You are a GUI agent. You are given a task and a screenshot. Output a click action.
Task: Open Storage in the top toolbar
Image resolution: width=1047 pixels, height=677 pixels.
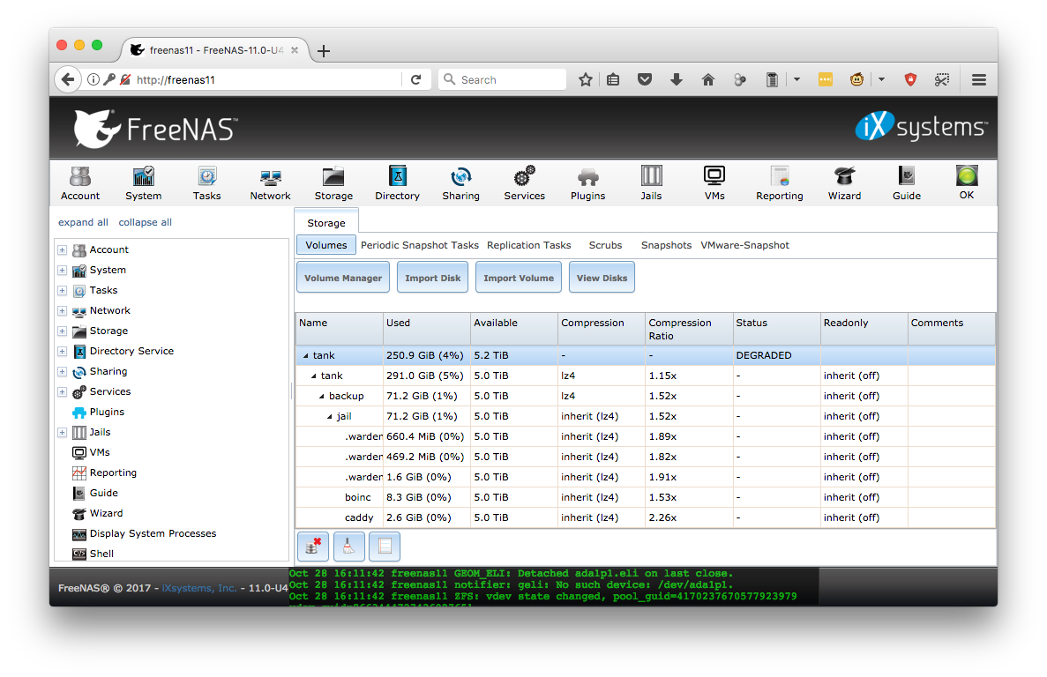[x=334, y=182]
